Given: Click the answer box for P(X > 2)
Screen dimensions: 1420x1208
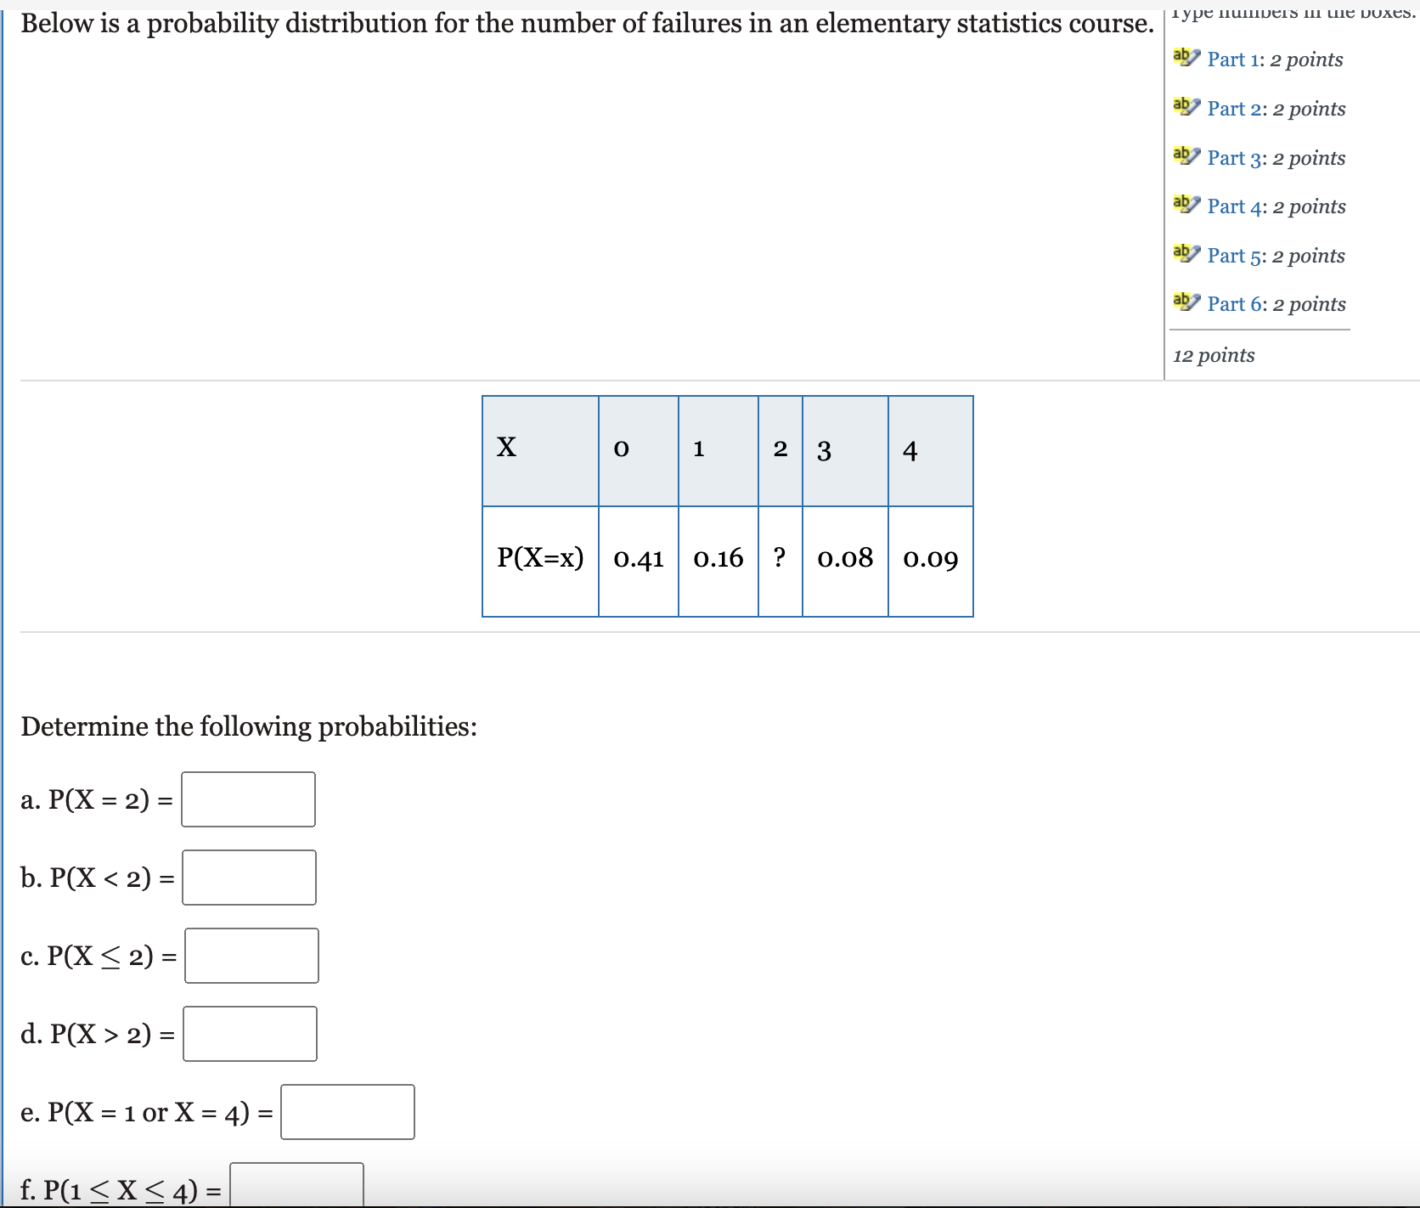Looking at the screenshot, I should (x=249, y=1034).
